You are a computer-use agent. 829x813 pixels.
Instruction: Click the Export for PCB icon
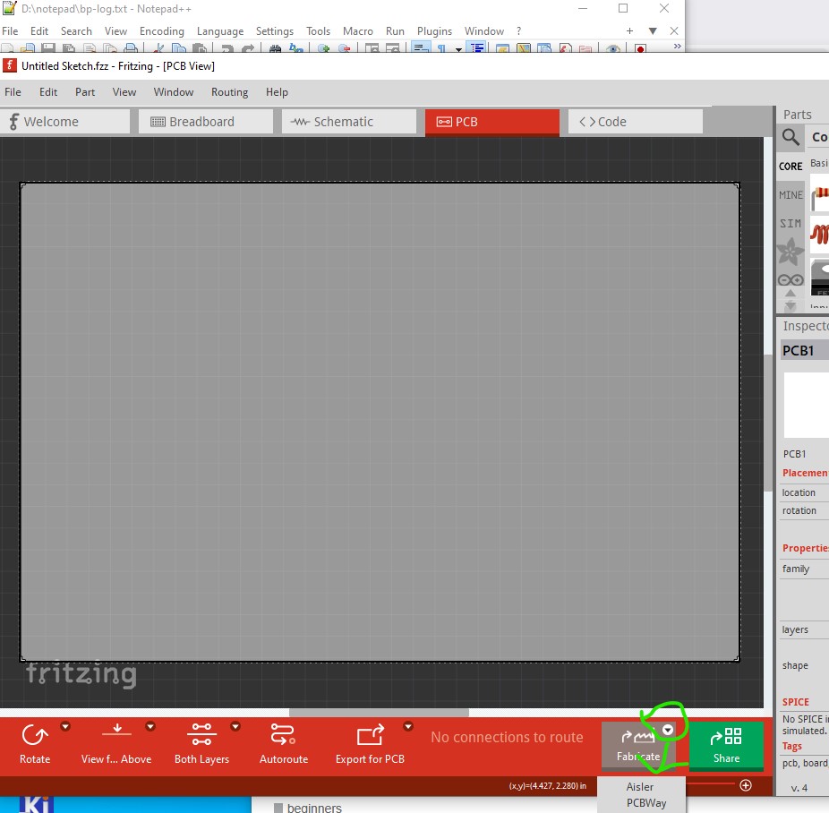coord(370,736)
